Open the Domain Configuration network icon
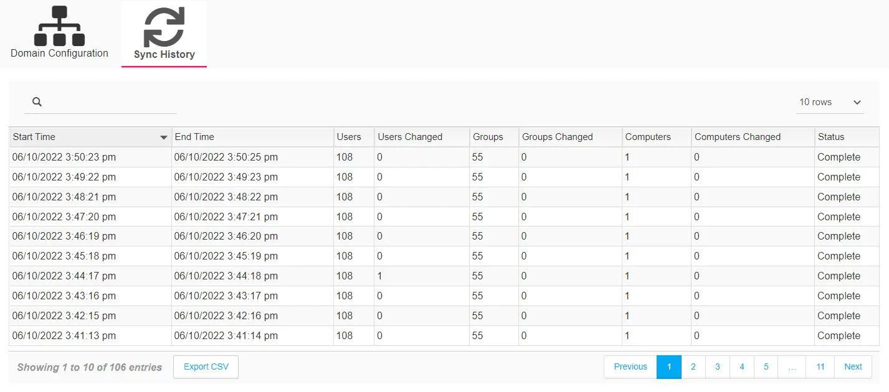The width and height of the screenshot is (889, 392). click(59, 26)
